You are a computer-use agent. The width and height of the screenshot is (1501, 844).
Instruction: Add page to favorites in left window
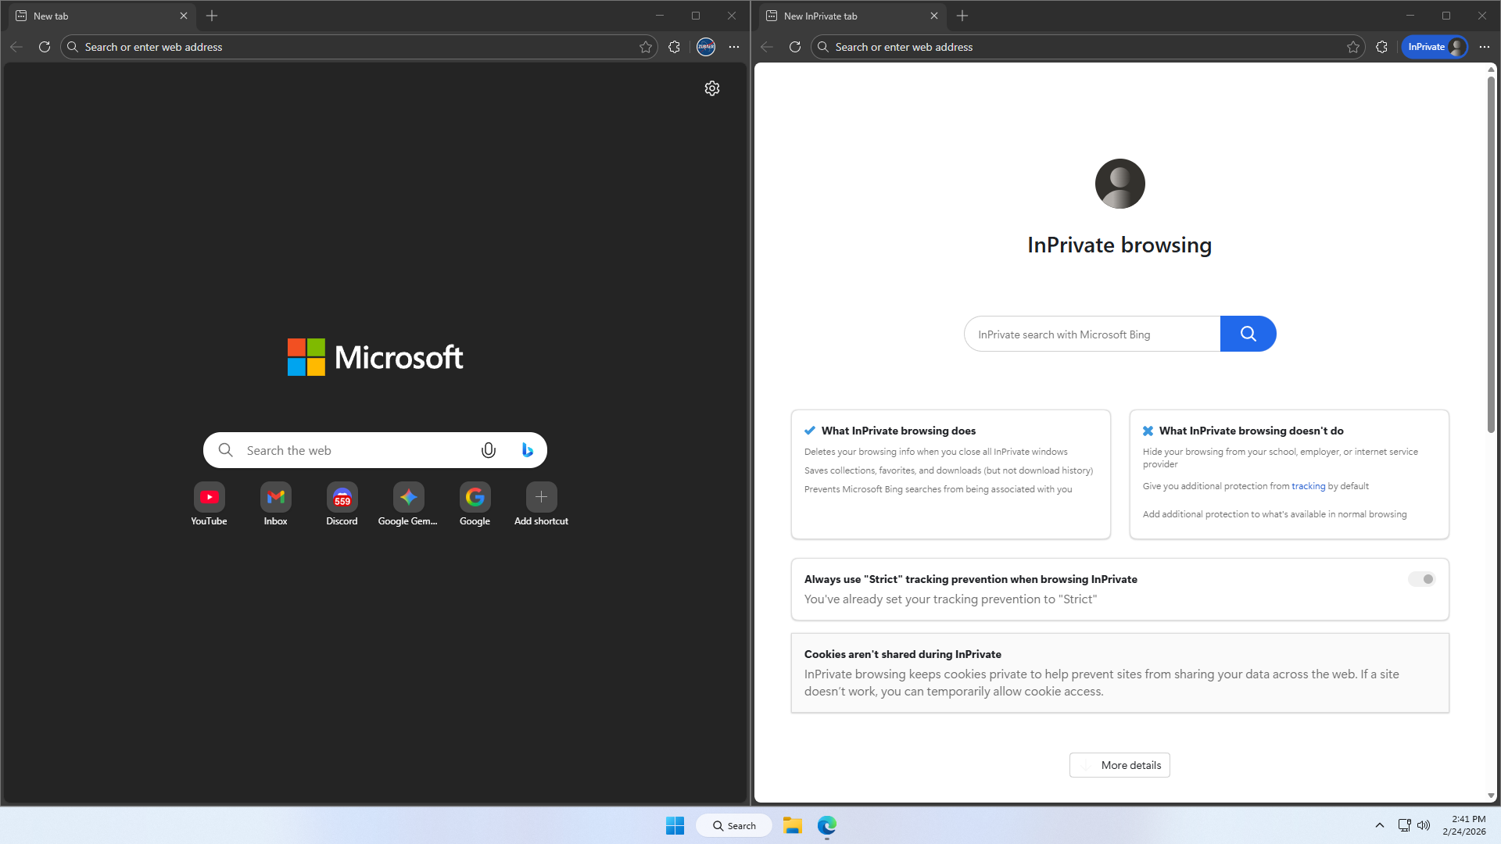coord(646,47)
